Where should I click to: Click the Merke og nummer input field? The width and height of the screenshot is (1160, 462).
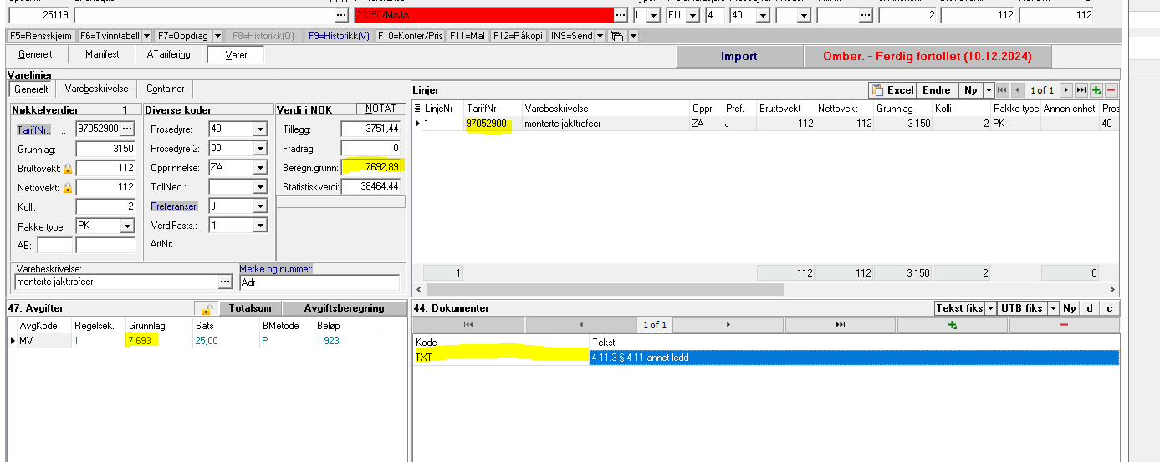(x=319, y=282)
